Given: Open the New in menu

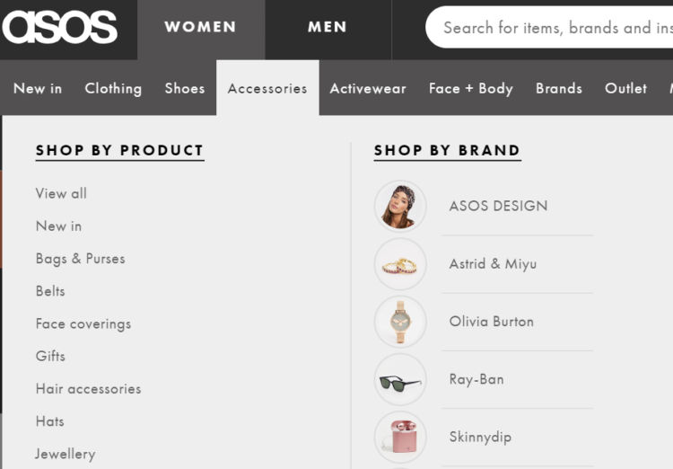Looking at the screenshot, I should [38, 88].
